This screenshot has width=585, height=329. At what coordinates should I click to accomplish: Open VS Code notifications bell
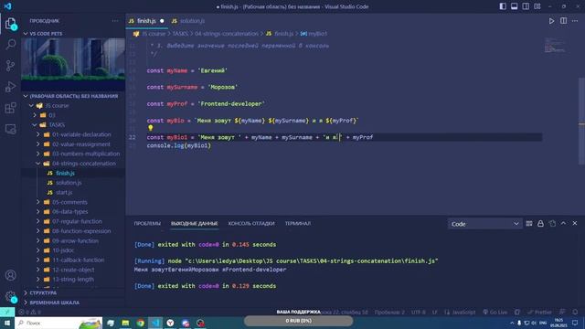tap(575, 312)
